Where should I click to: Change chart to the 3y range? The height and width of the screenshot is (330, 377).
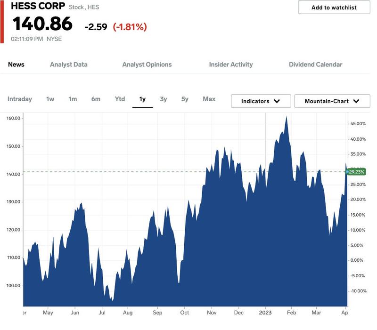point(163,99)
